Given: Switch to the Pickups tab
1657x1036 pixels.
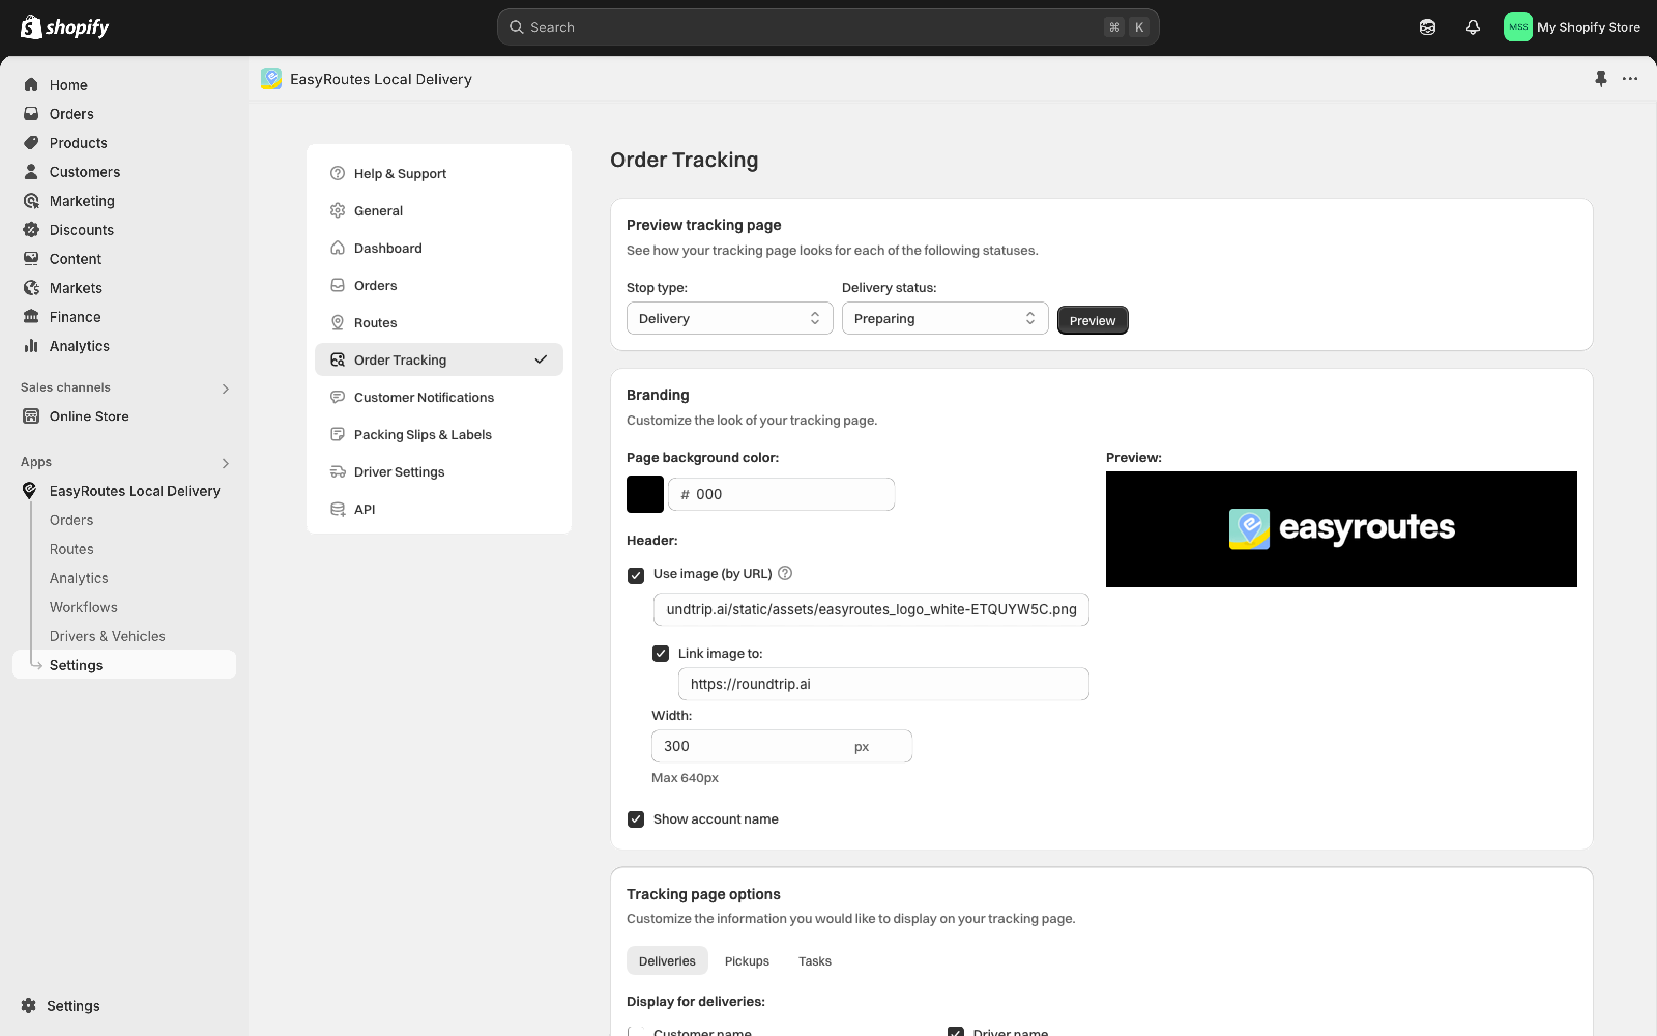Looking at the screenshot, I should pos(746,960).
